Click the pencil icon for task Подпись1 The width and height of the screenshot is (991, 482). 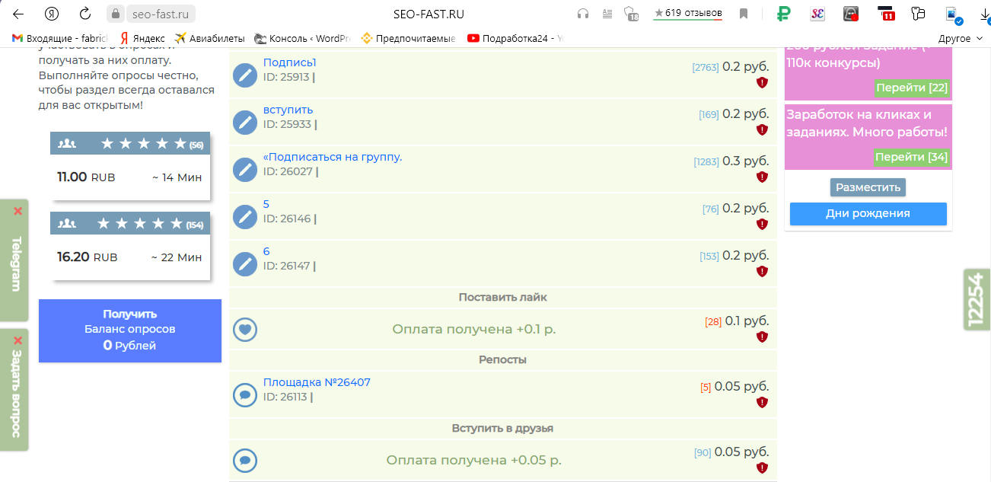click(245, 75)
